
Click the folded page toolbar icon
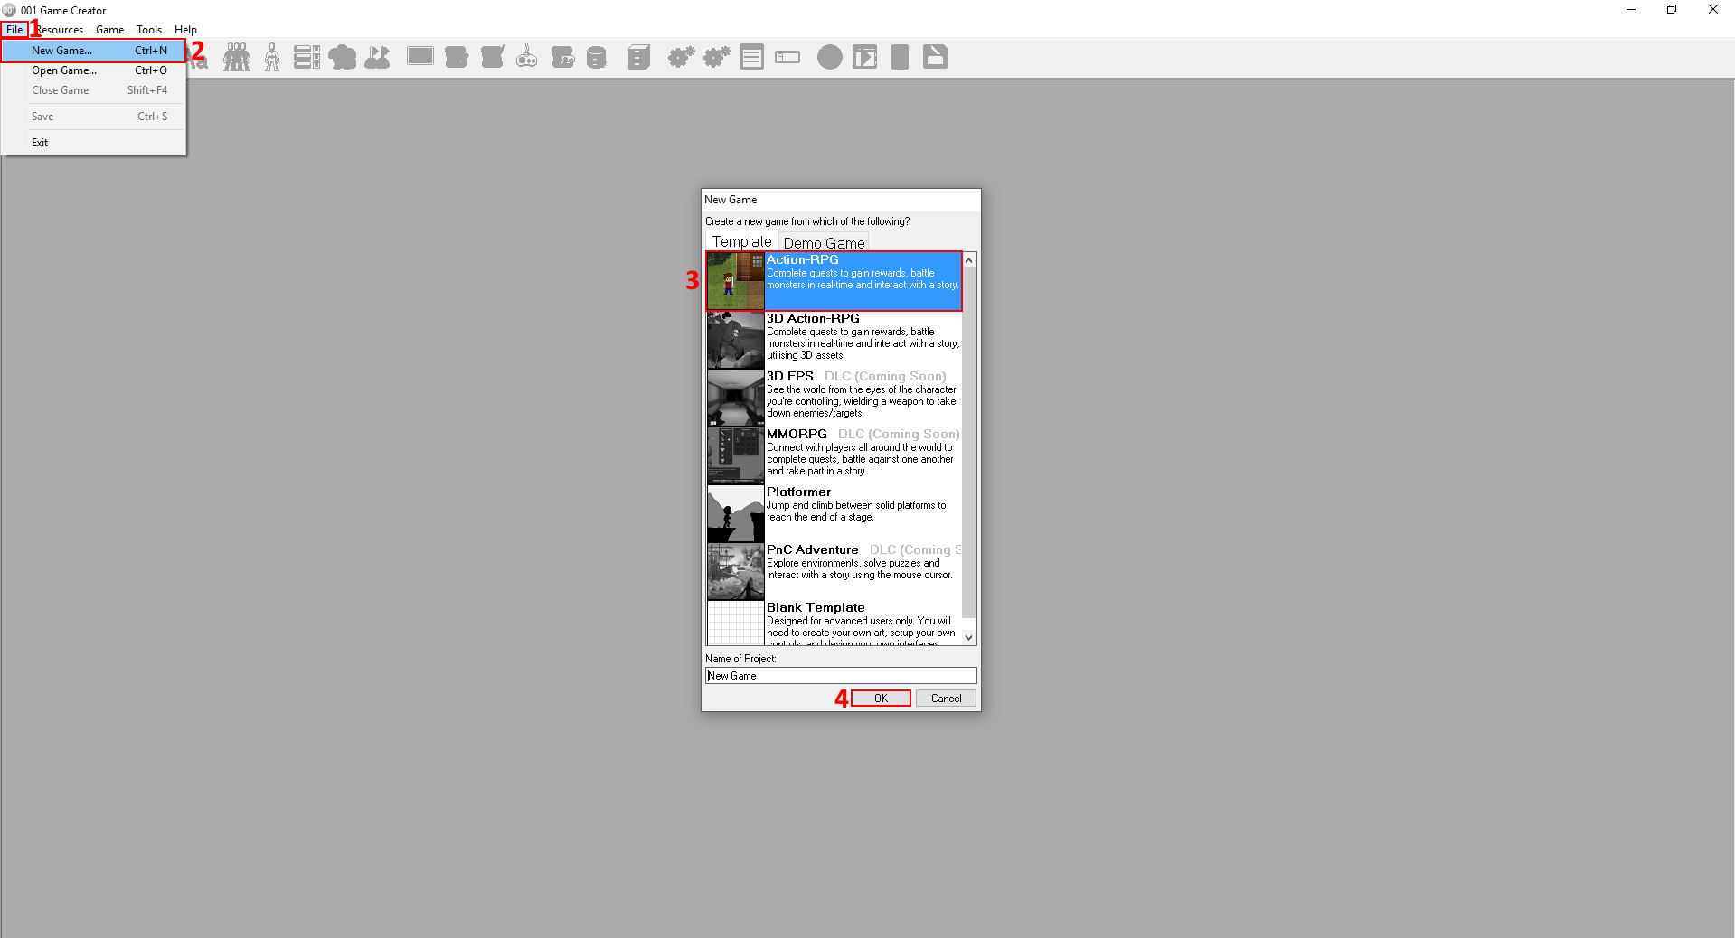[x=936, y=57]
